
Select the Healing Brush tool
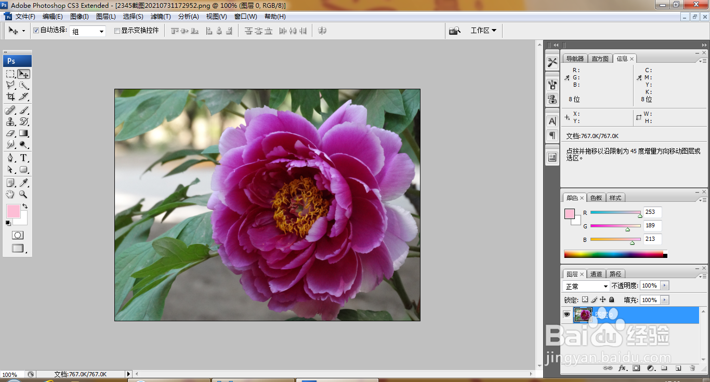[x=10, y=110]
